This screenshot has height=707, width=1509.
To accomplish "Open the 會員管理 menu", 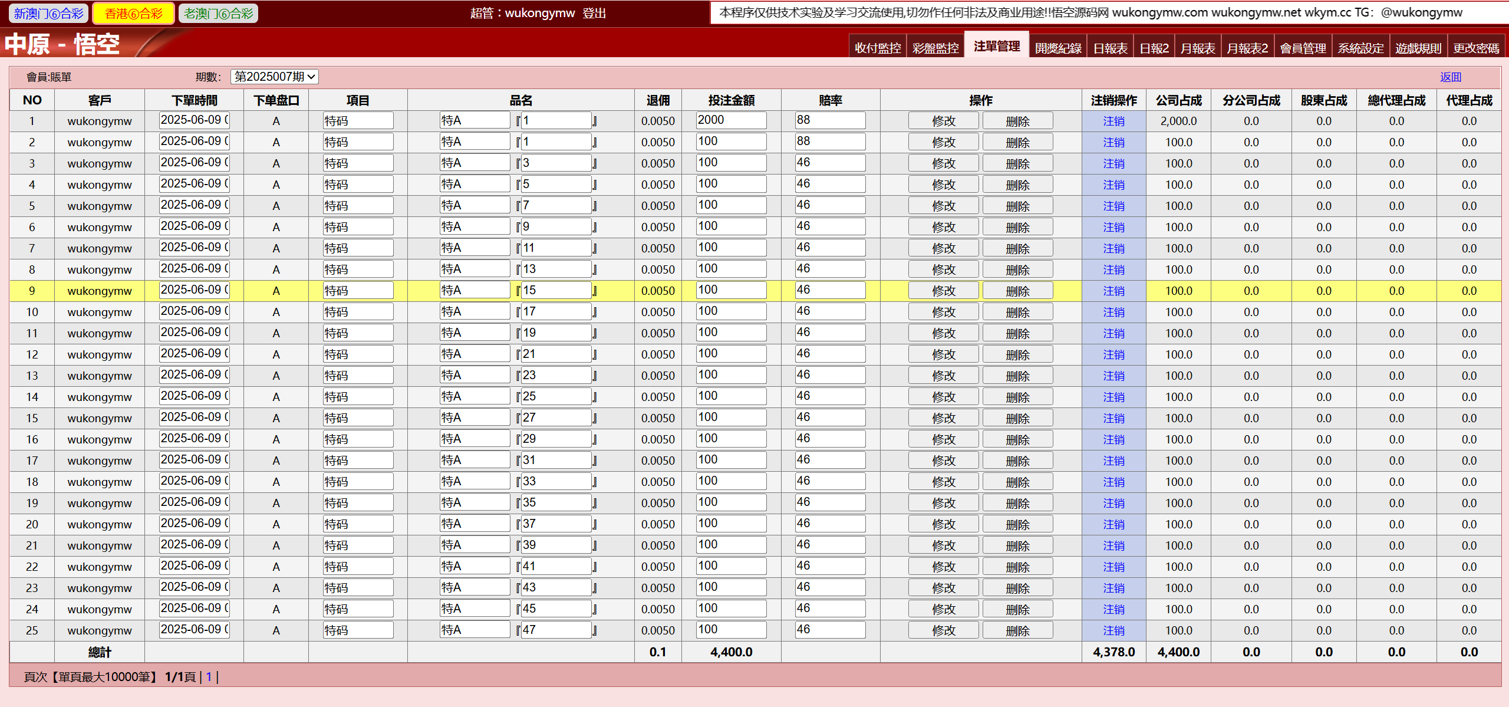I will (x=1303, y=48).
